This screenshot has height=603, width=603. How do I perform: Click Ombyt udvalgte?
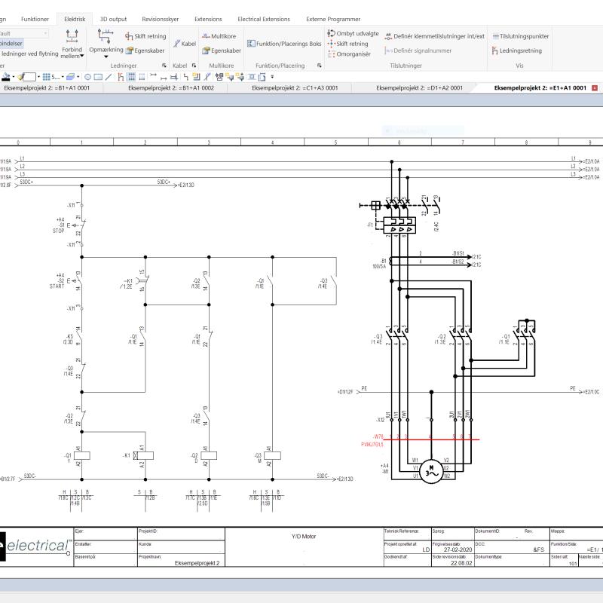353,33
